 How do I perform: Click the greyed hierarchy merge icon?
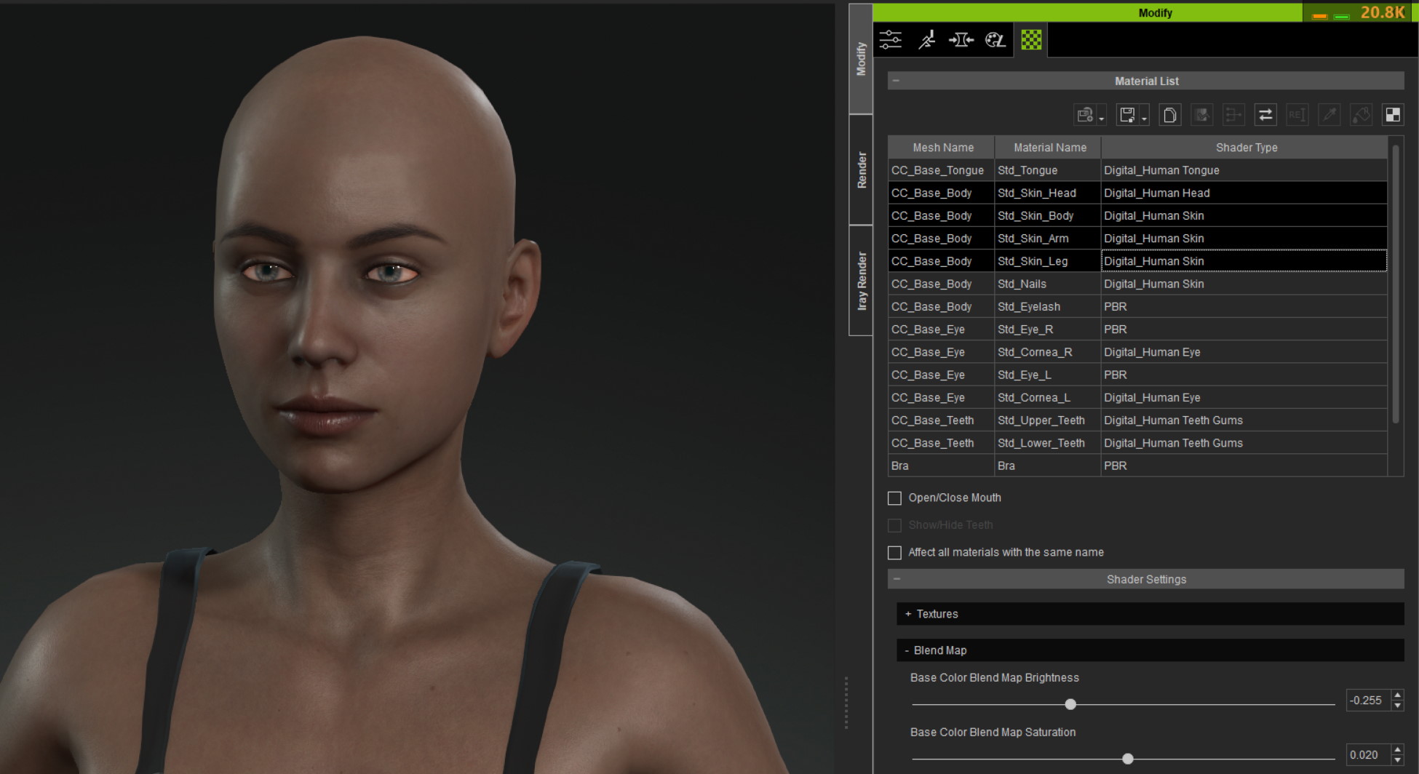[1233, 115]
